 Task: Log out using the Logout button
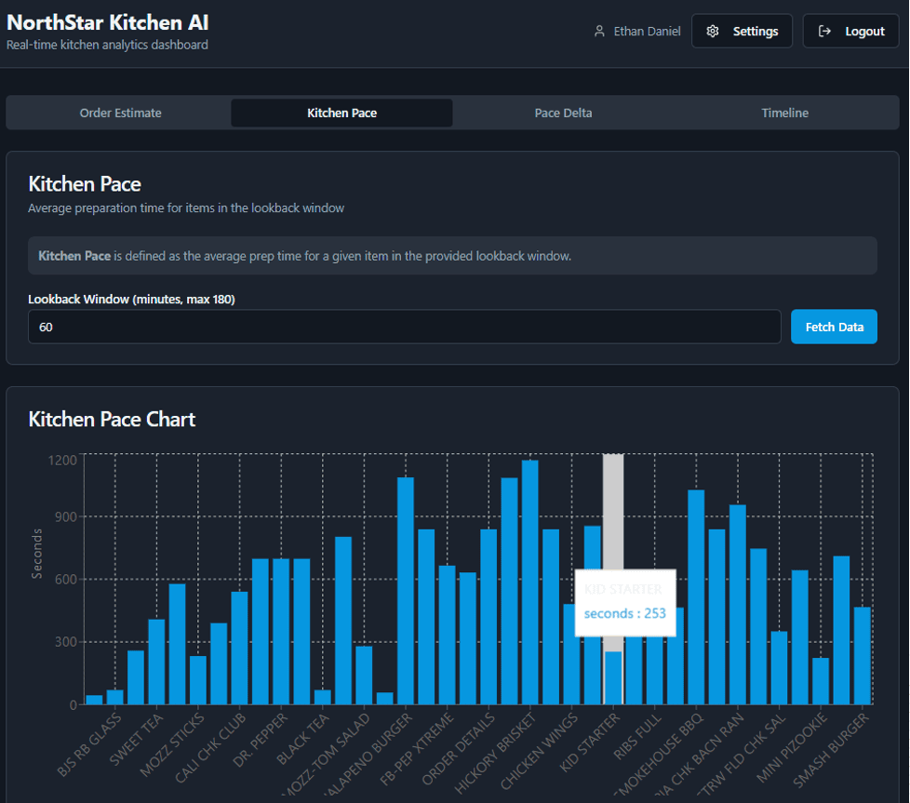coord(850,32)
